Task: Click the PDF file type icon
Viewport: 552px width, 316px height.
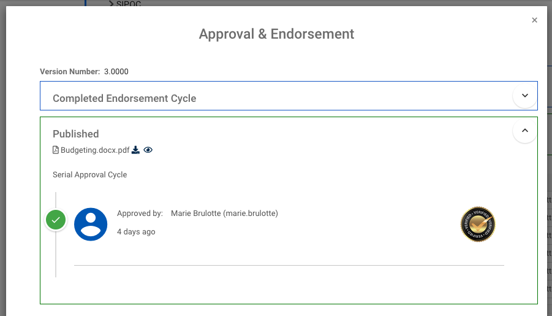Action: pyautogui.click(x=56, y=150)
